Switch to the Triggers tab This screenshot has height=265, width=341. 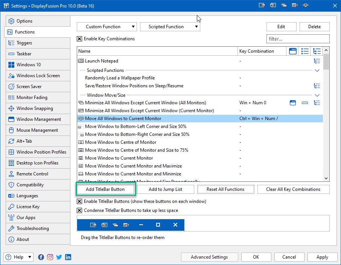coord(38,43)
